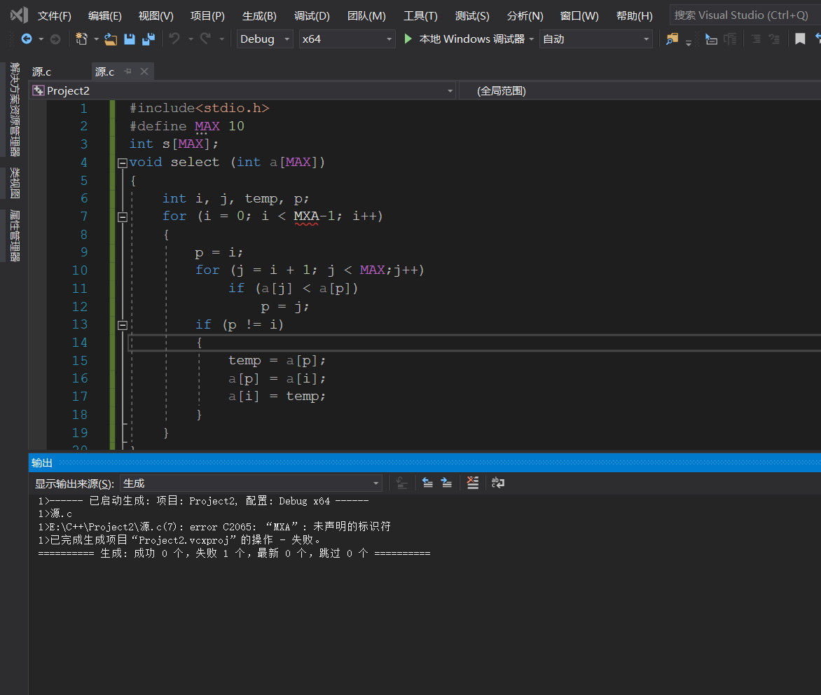The image size is (821, 695).
Task: Open the output source 生成 dropdown
Action: 251,483
